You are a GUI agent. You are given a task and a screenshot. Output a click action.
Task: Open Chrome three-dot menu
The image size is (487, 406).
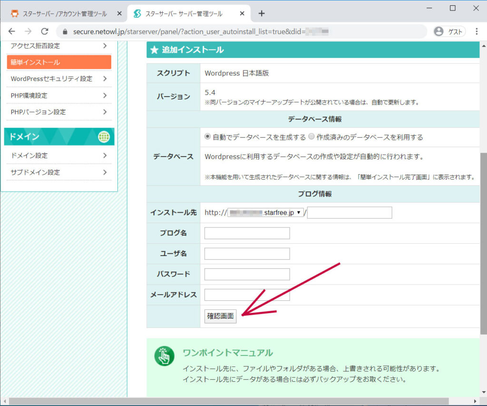[x=477, y=31]
